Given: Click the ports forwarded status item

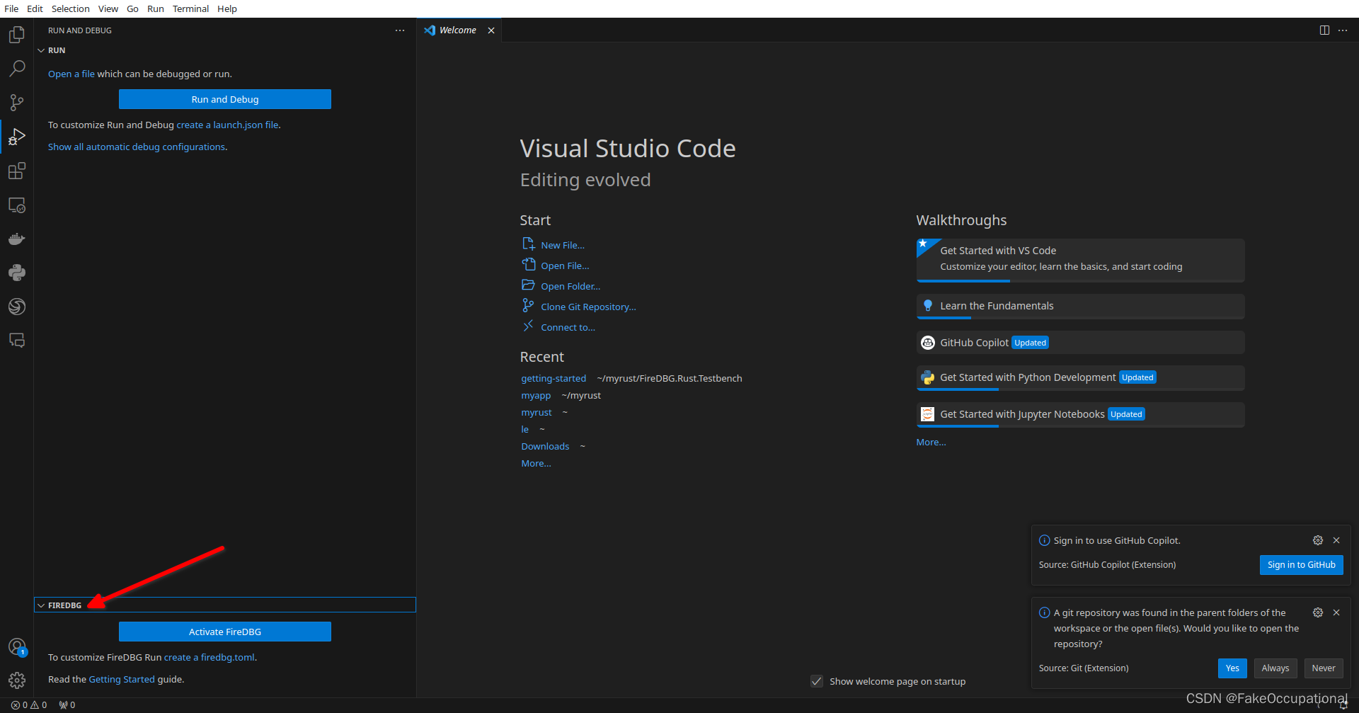Looking at the screenshot, I should click(x=67, y=705).
